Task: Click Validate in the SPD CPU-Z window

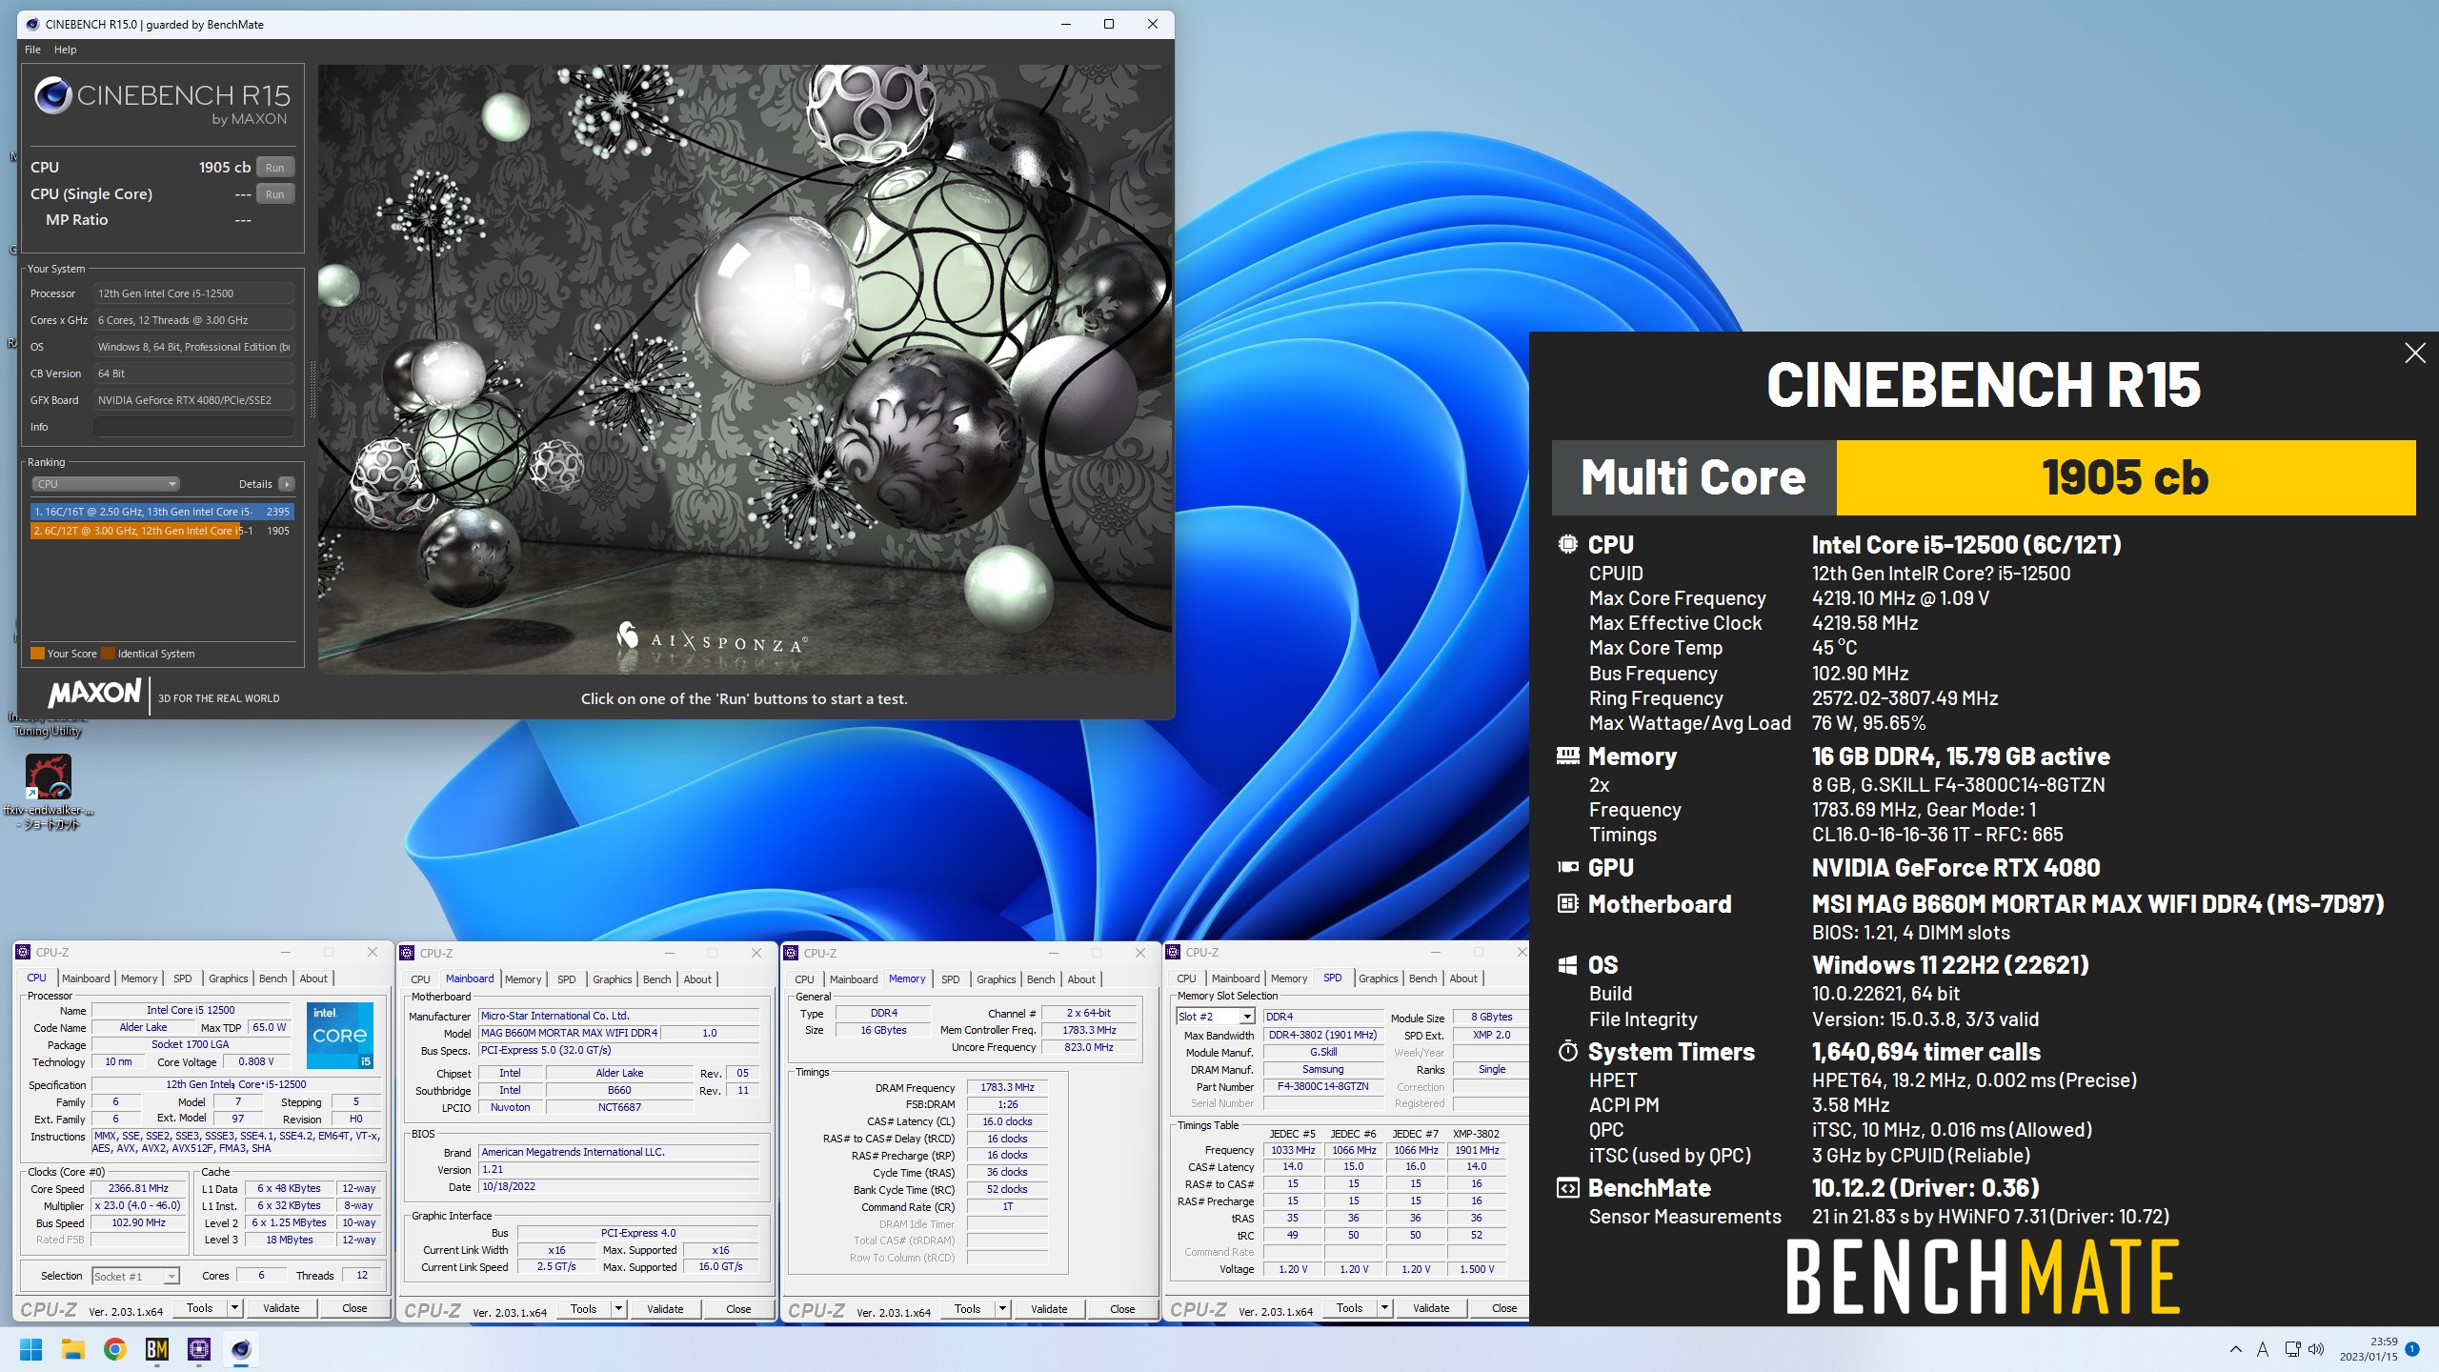Action: pyautogui.click(x=1431, y=1308)
